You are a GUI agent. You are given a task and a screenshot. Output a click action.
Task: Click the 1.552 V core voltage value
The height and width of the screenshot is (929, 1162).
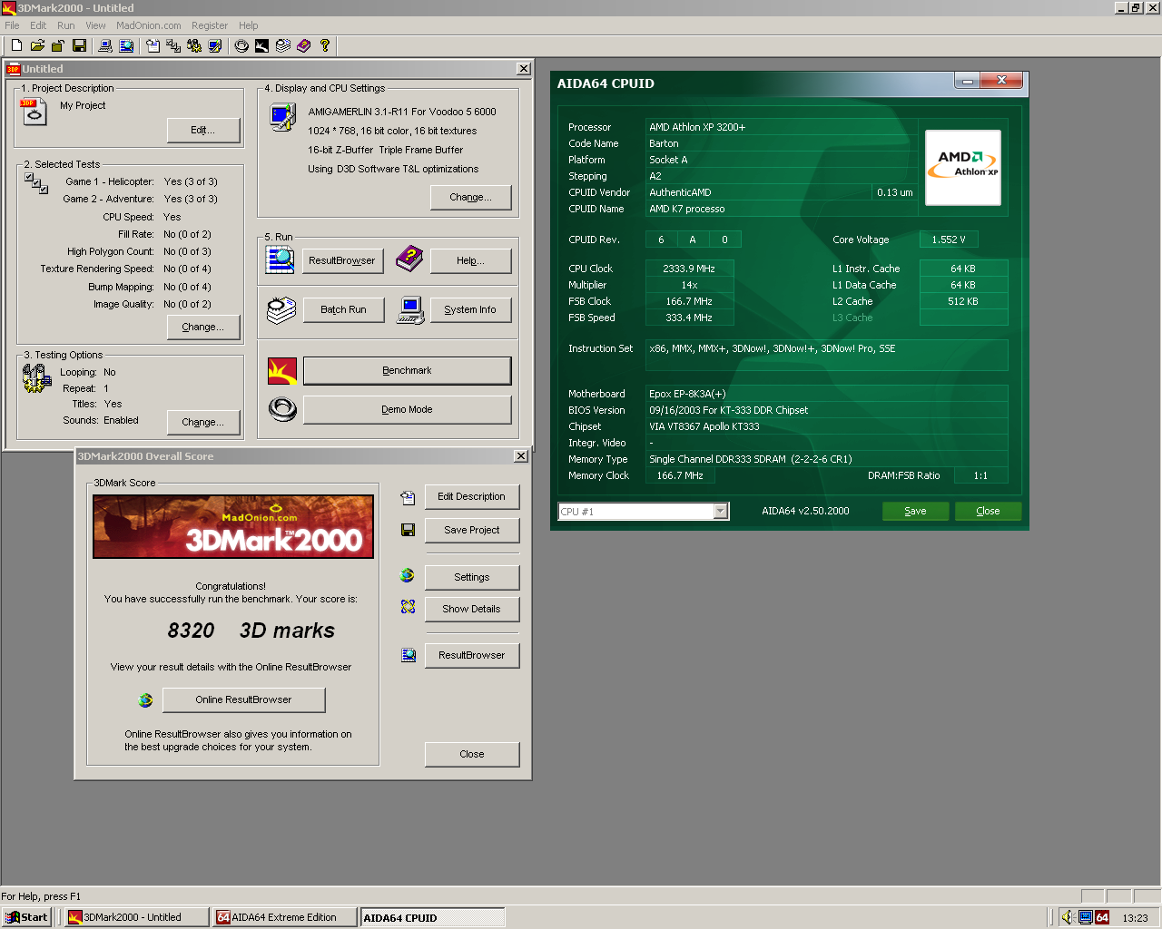click(949, 240)
